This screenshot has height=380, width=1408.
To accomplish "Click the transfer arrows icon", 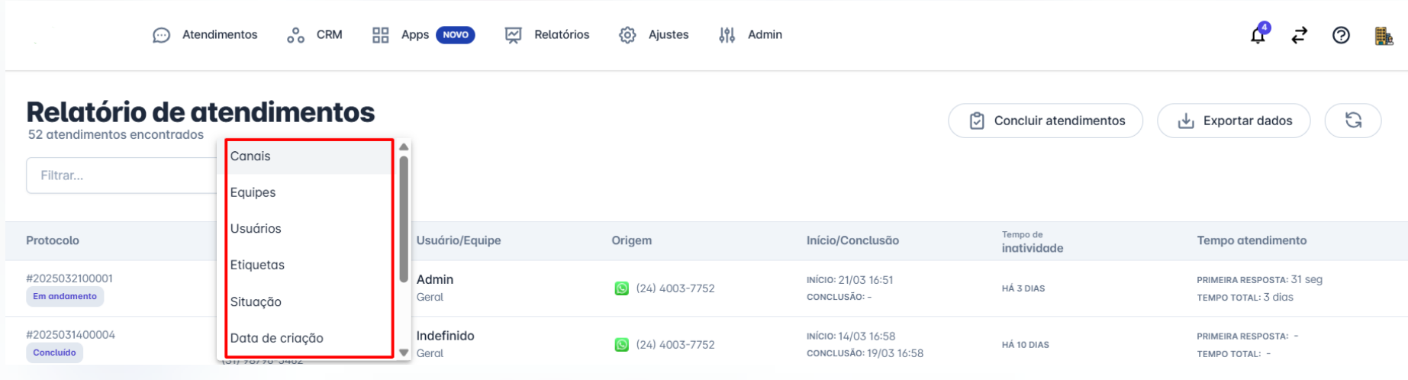I will (1299, 35).
